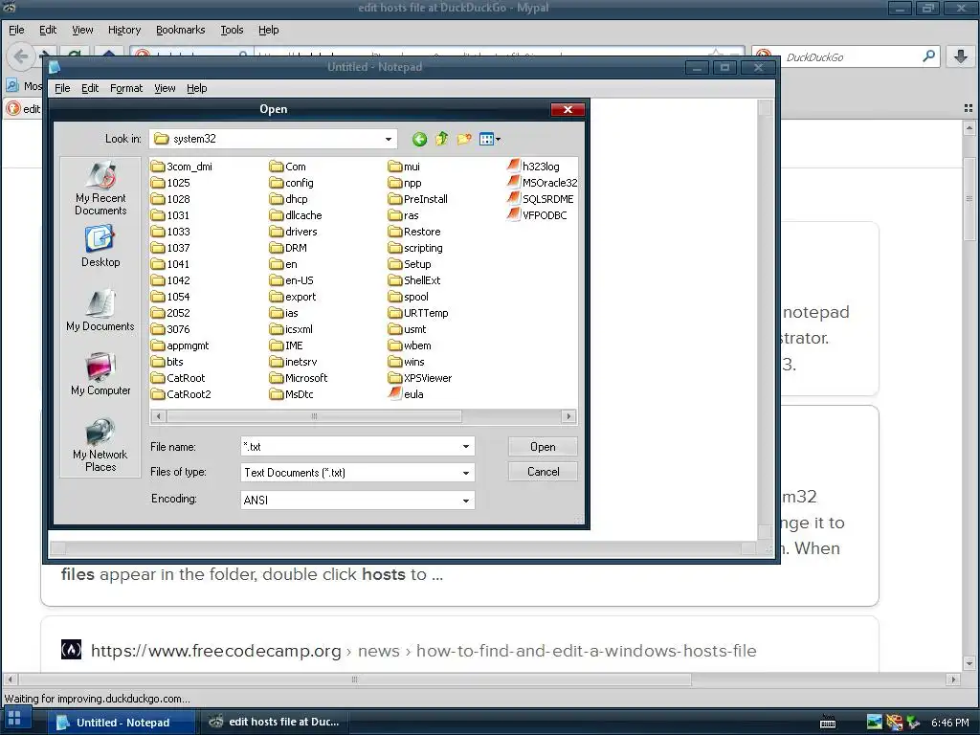Expand the Encoding ANSI dropdown

tap(466, 500)
